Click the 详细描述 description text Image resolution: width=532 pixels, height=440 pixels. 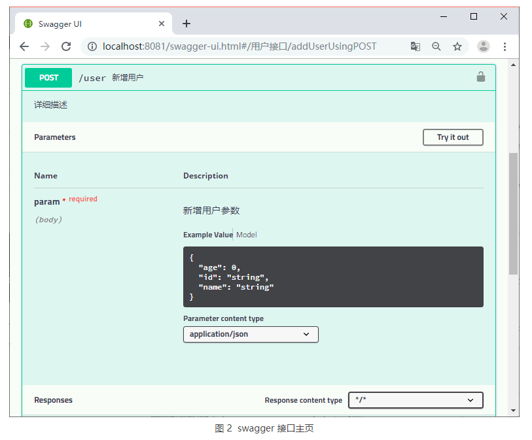click(51, 105)
